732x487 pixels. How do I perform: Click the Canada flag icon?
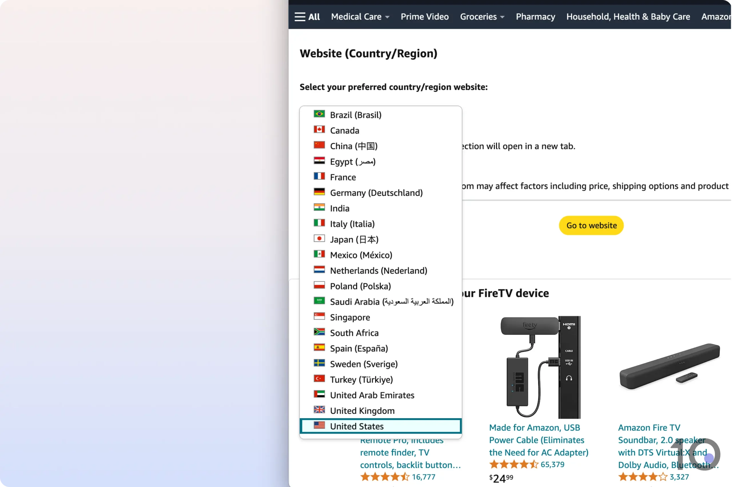click(319, 129)
